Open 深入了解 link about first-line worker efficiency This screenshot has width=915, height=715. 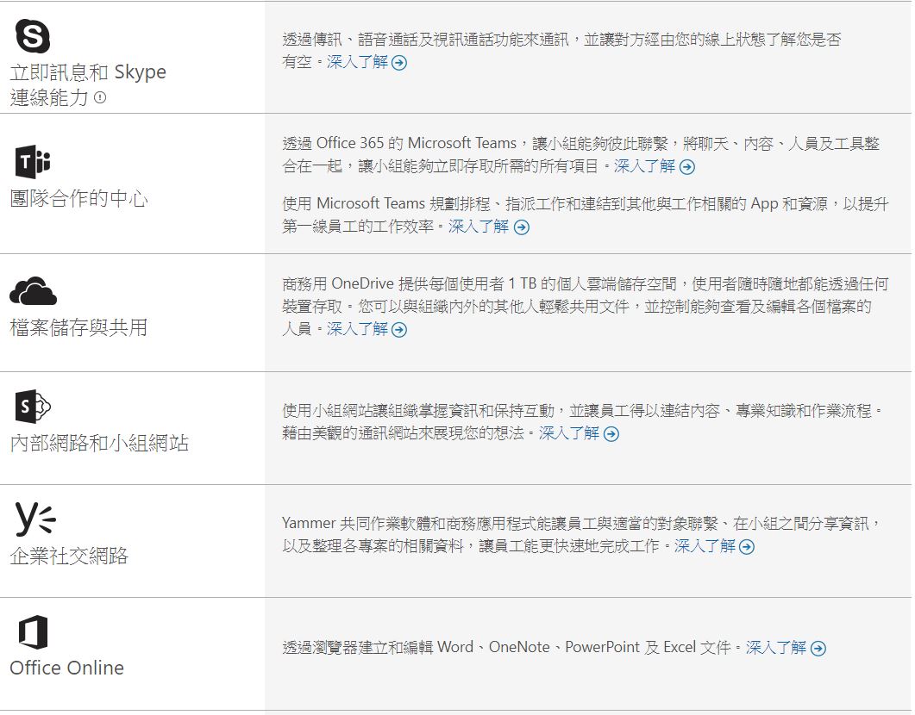click(488, 227)
